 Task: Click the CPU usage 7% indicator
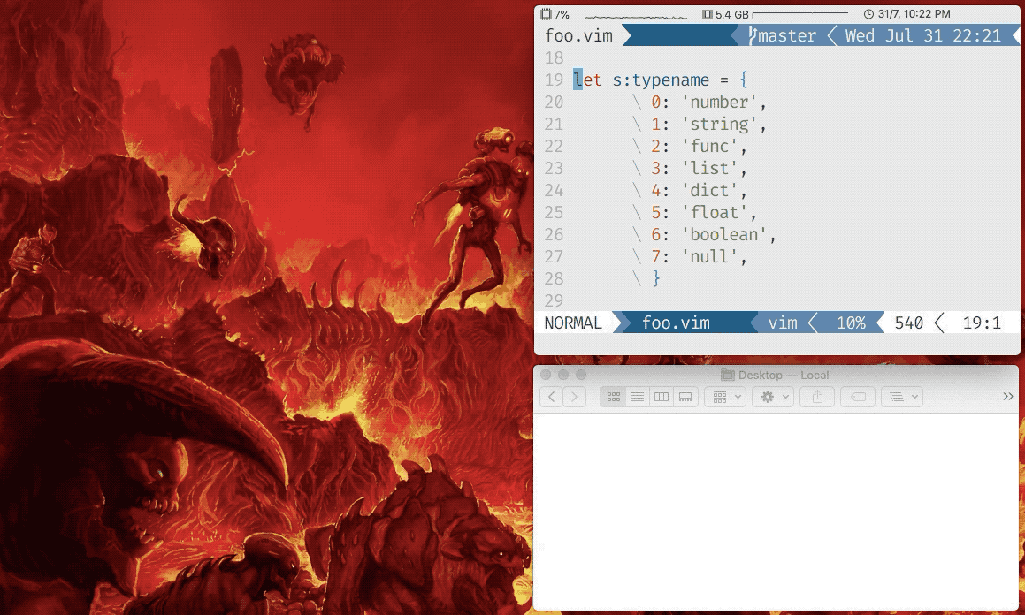[555, 14]
